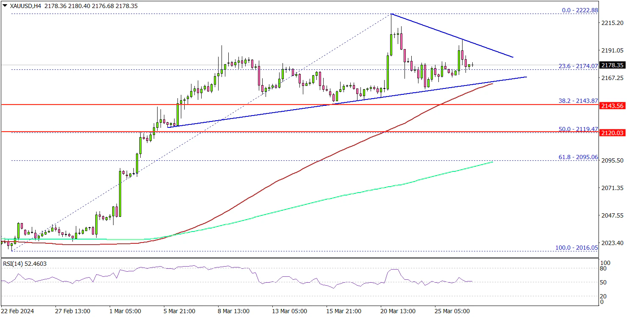Click the brown moving average line
629x317 pixels.
pos(296,171)
